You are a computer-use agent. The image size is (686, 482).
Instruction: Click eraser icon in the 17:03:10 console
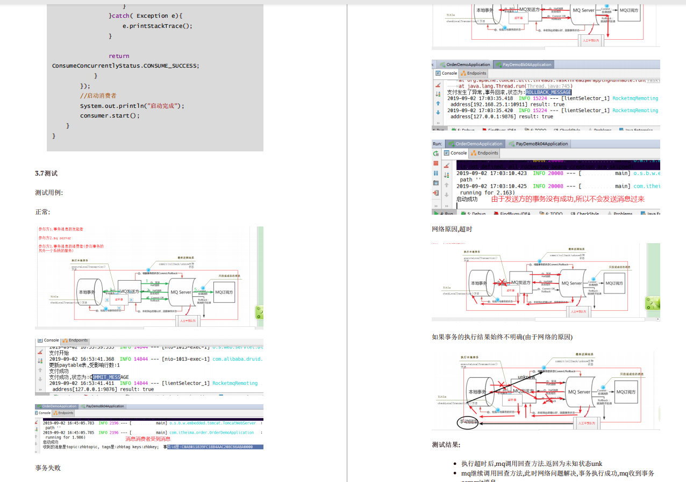(x=446, y=165)
